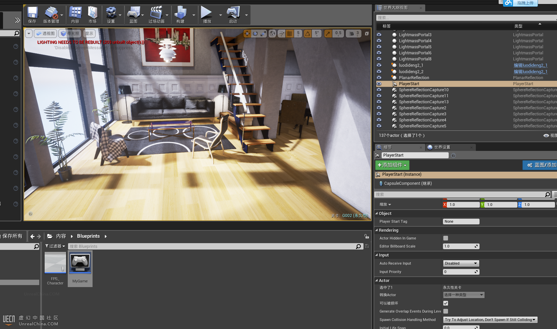Image resolution: width=557 pixels, height=329 pixels.
Task: Enable Actor Hidden In Game checkbox
Action: coord(446,238)
